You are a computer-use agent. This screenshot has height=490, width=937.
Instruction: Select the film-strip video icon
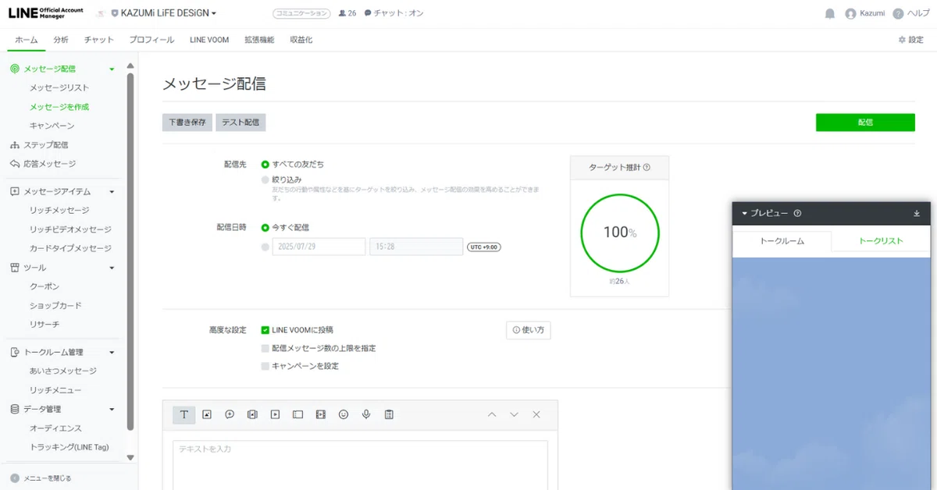coord(320,414)
